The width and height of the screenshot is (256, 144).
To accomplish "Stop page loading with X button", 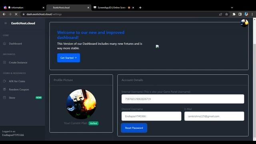I will pos(16,14).
